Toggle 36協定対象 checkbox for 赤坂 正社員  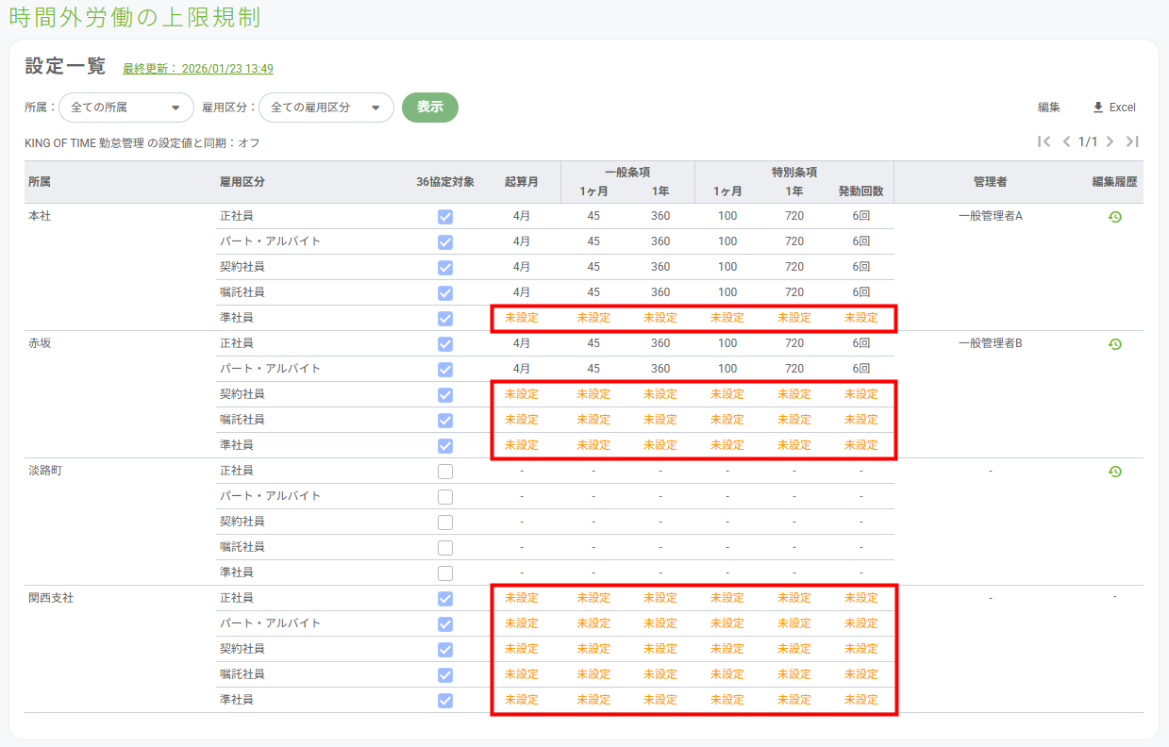click(445, 344)
